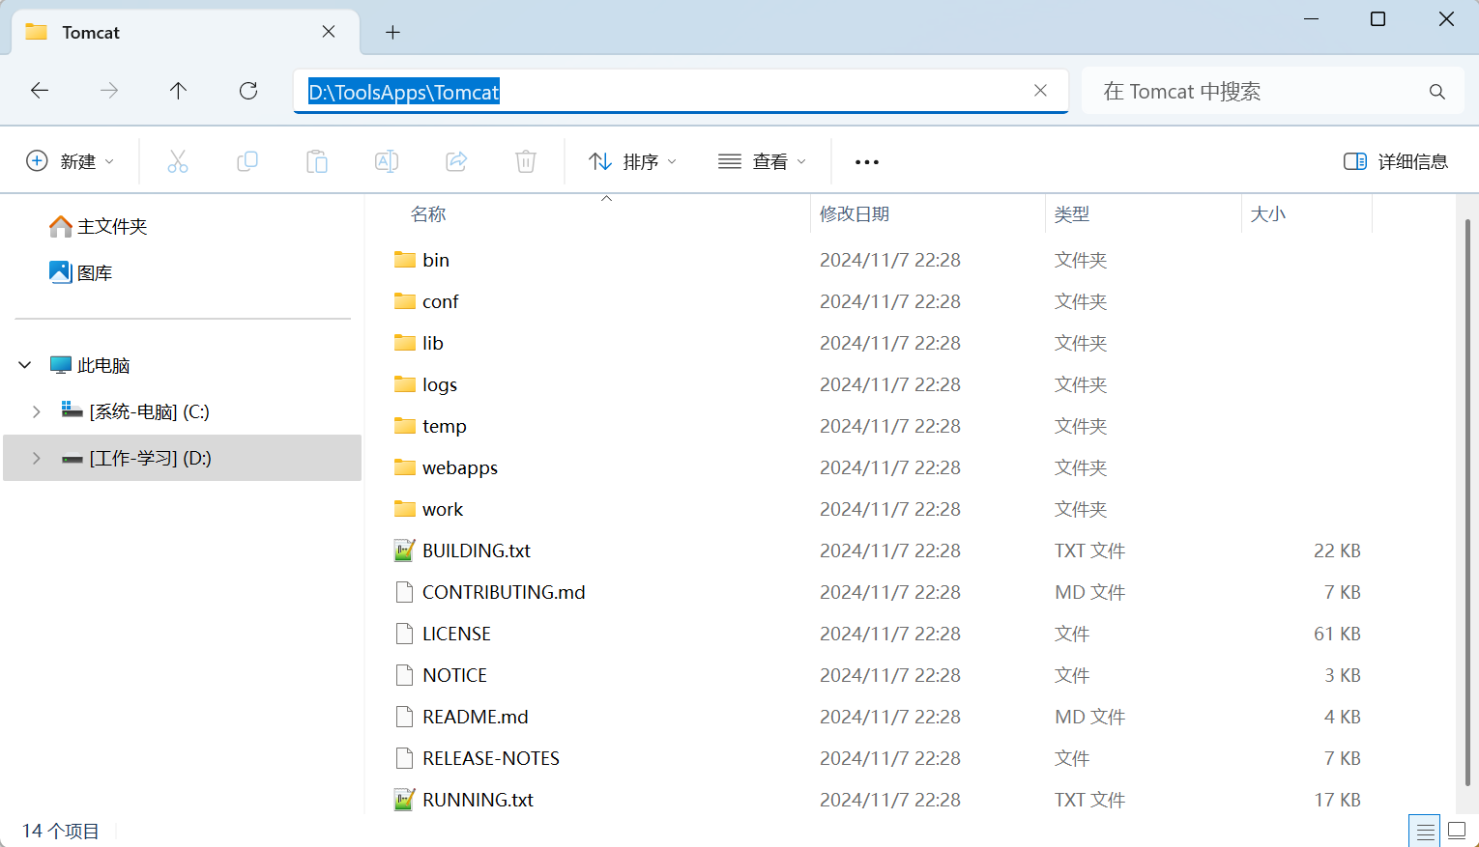
Task: Go back using the back arrow
Action: [40, 91]
